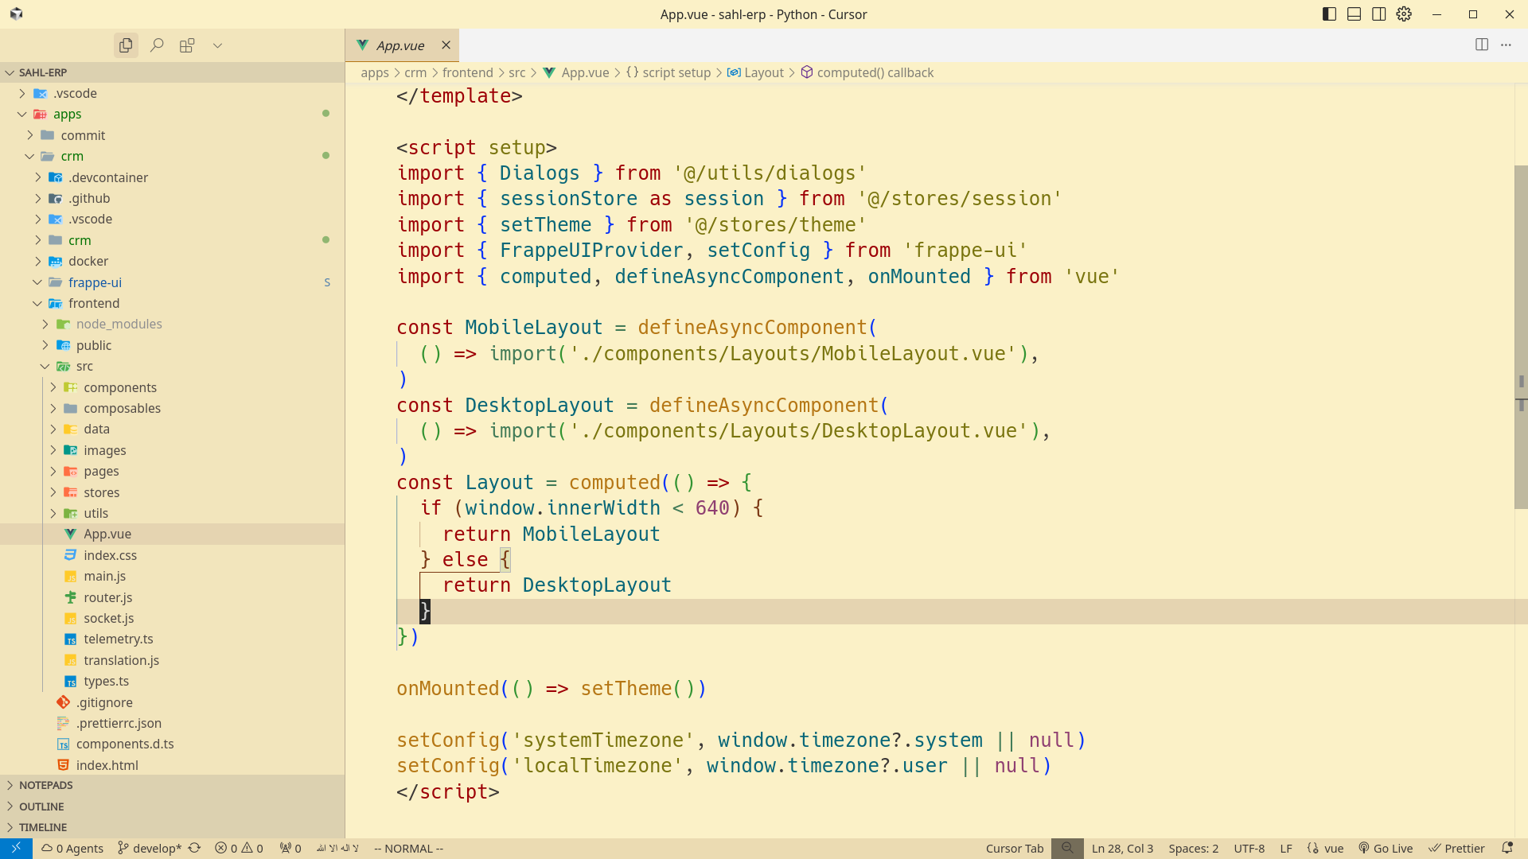
Task: Open editor more actions ellipsis
Action: 1506,45
